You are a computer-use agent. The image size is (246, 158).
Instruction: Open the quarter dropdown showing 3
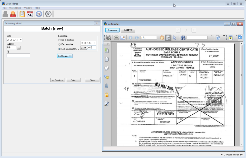point(83,48)
